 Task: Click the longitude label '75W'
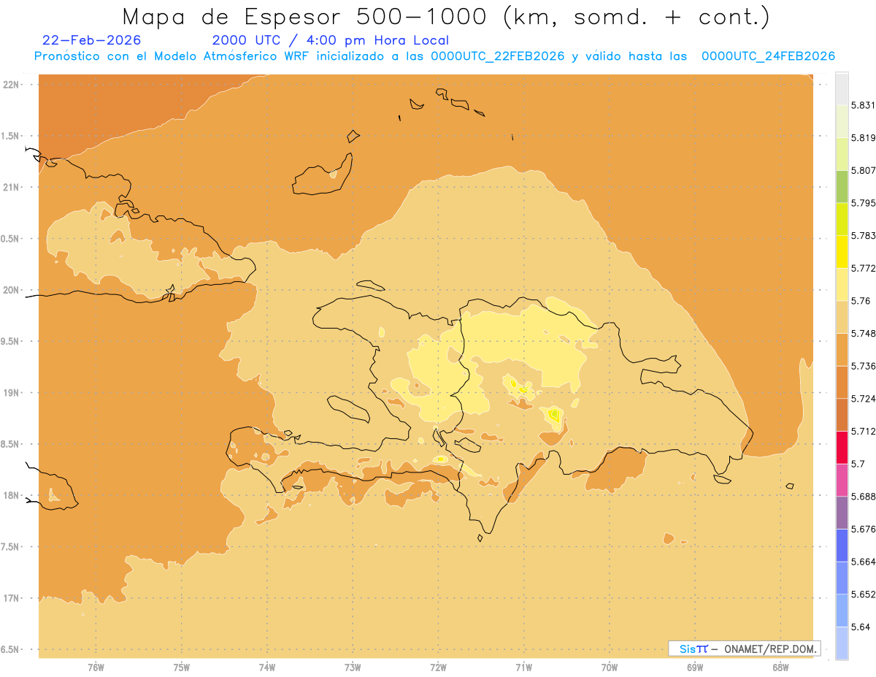coord(182,667)
